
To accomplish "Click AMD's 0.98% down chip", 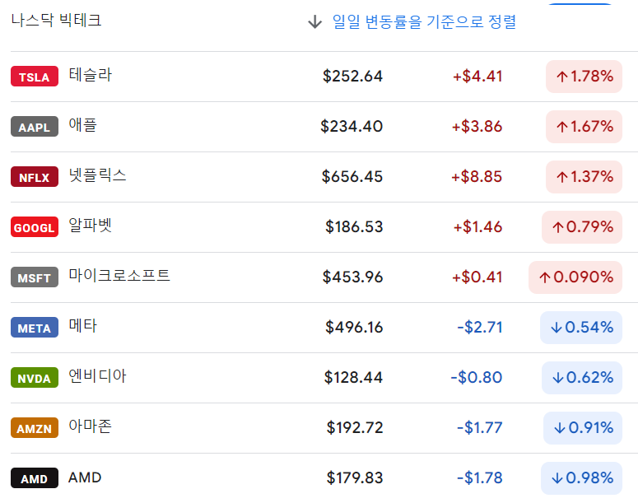I will tap(581, 478).
